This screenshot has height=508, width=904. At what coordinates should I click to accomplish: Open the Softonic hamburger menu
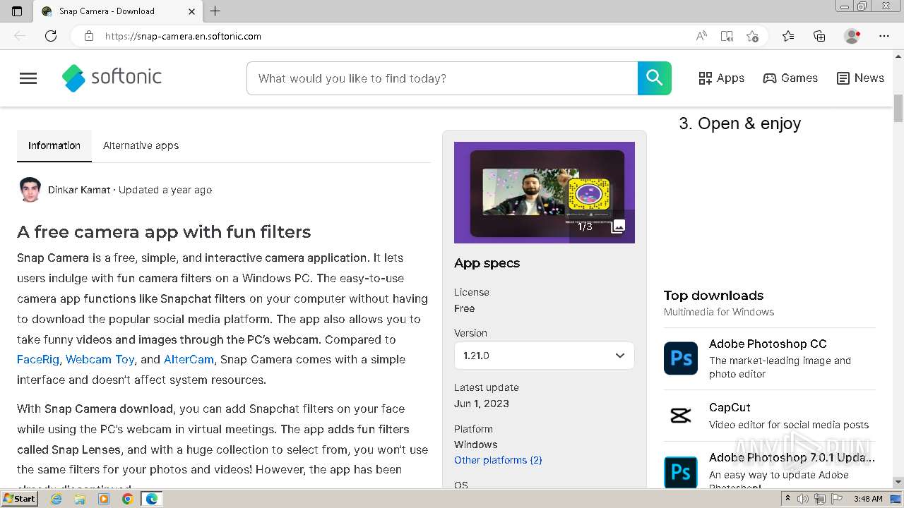coord(28,78)
